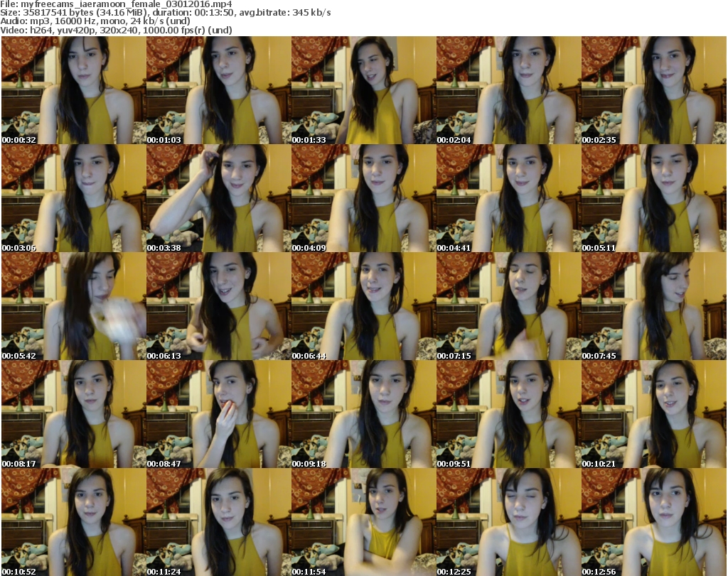The width and height of the screenshot is (728, 576).
Task: Open the frame stamped 00:11:54
Action: (363, 522)
